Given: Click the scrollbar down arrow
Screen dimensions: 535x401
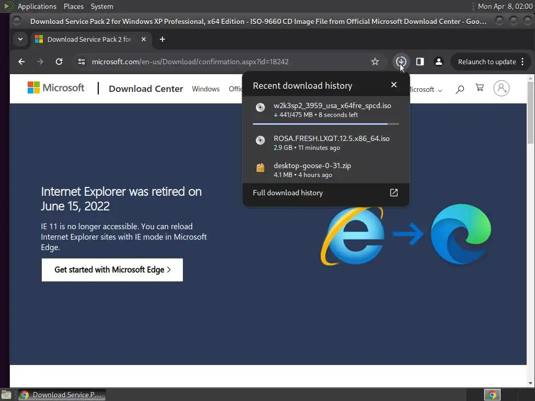Looking at the screenshot, I should coord(531,383).
